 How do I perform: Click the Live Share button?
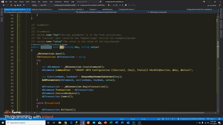pos(212,6)
